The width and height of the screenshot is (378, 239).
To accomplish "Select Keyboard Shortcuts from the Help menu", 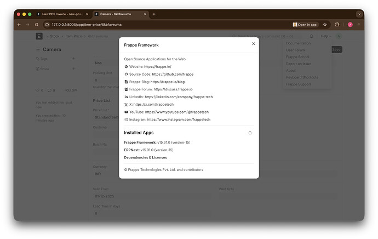I will point(302,77).
